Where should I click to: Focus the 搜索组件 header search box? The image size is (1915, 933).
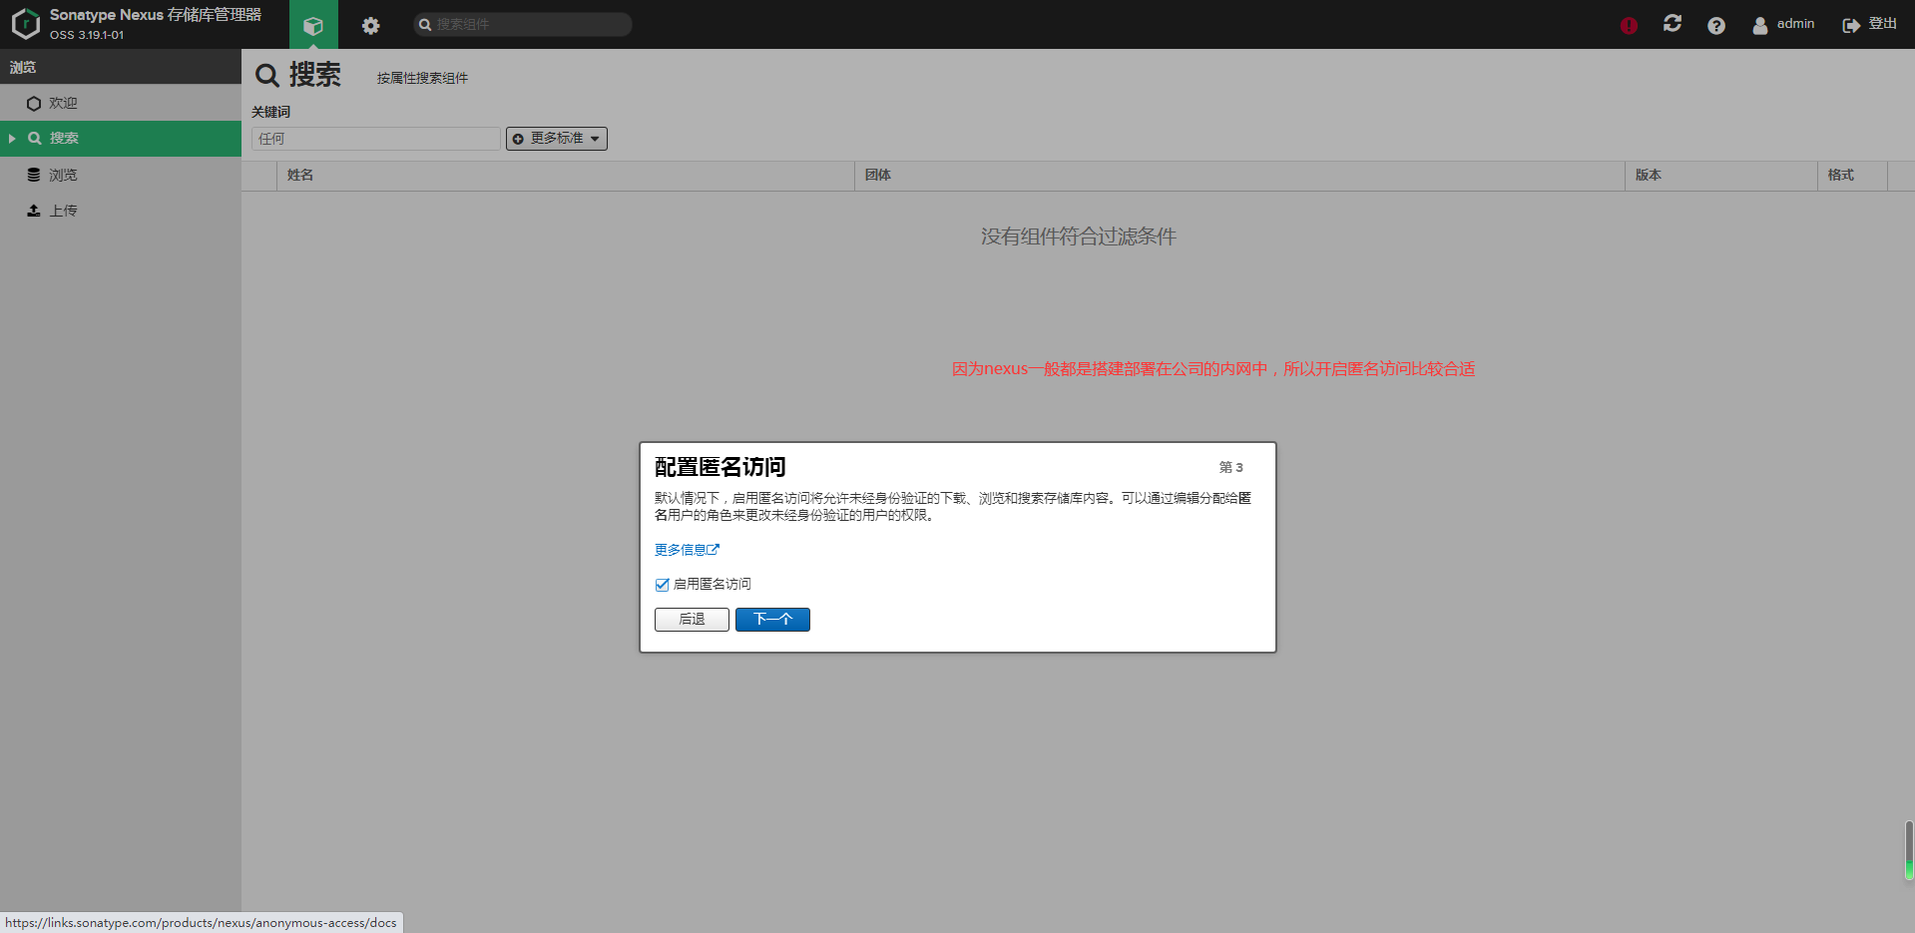pos(523,24)
